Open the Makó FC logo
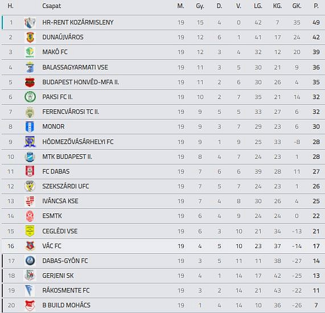 click(30, 52)
